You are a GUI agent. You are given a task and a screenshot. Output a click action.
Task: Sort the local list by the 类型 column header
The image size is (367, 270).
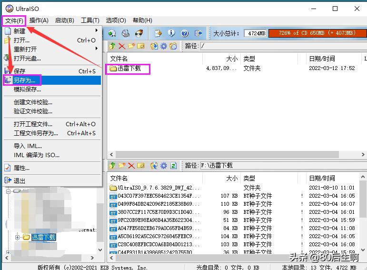pyautogui.click(x=269, y=178)
